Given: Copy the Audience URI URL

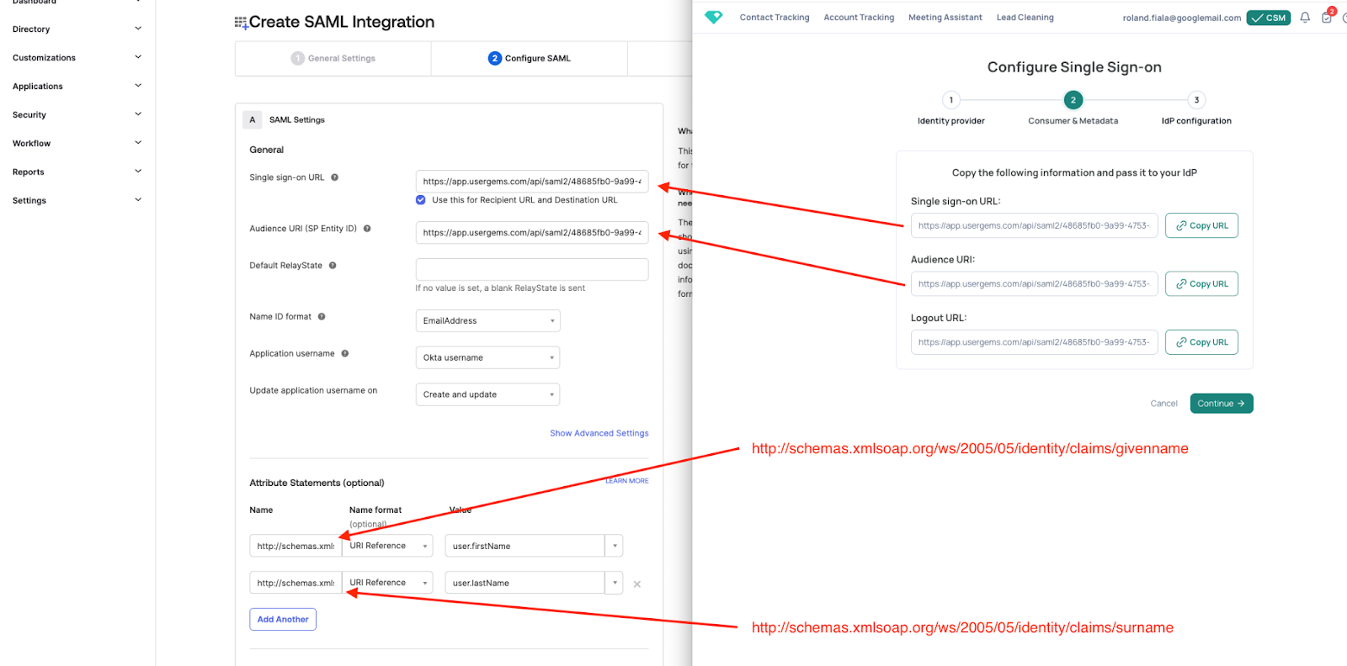Looking at the screenshot, I should (x=1201, y=284).
